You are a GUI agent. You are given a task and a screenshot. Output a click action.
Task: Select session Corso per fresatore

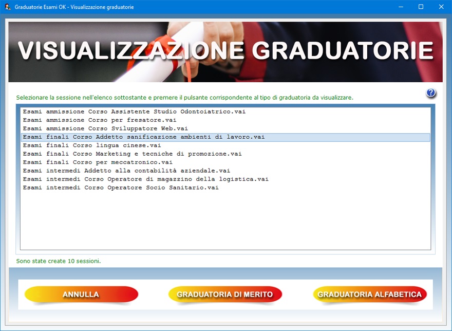point(225,120)
